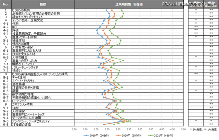Click the orange legend swatch
The width and height of the screenshot is (219, 140).
click(118, 135)
